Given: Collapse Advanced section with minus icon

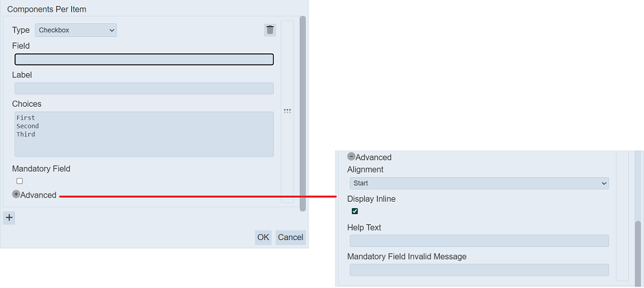Looking at the screenshot, I should click(351, 157).
